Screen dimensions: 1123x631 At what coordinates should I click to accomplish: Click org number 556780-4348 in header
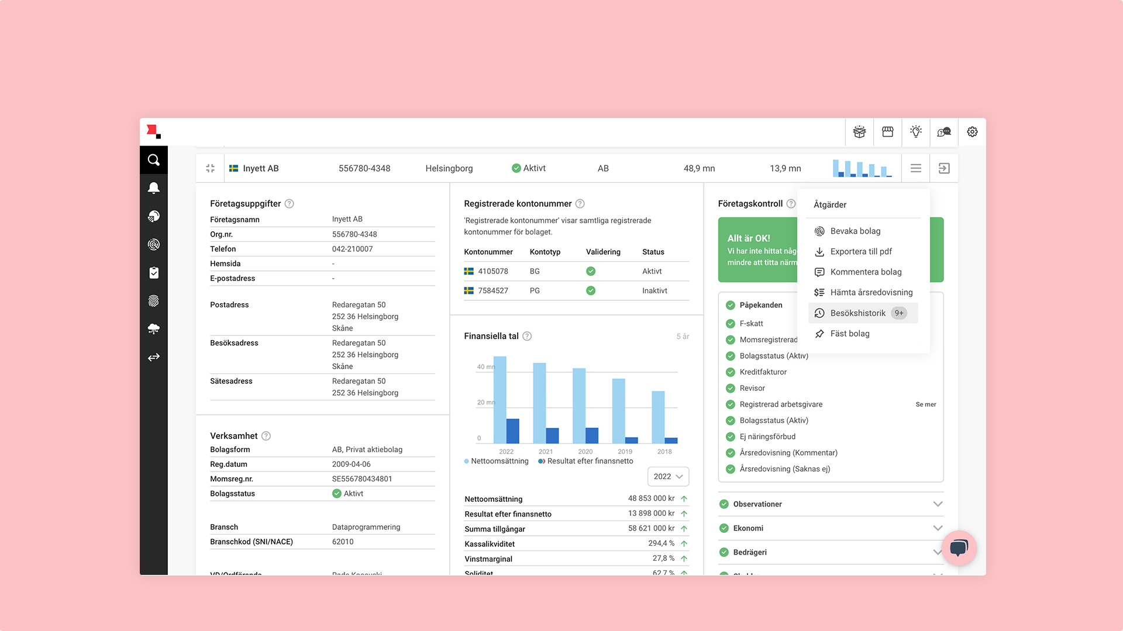click(x=364, y=168)
